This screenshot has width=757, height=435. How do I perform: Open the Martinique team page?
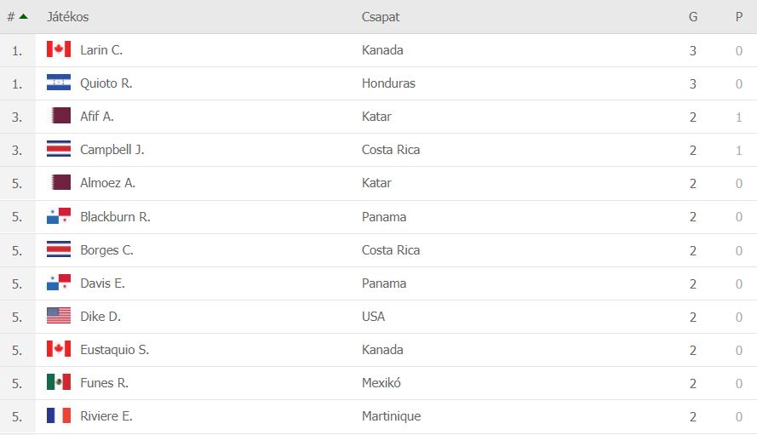click(x=391, y=416)
